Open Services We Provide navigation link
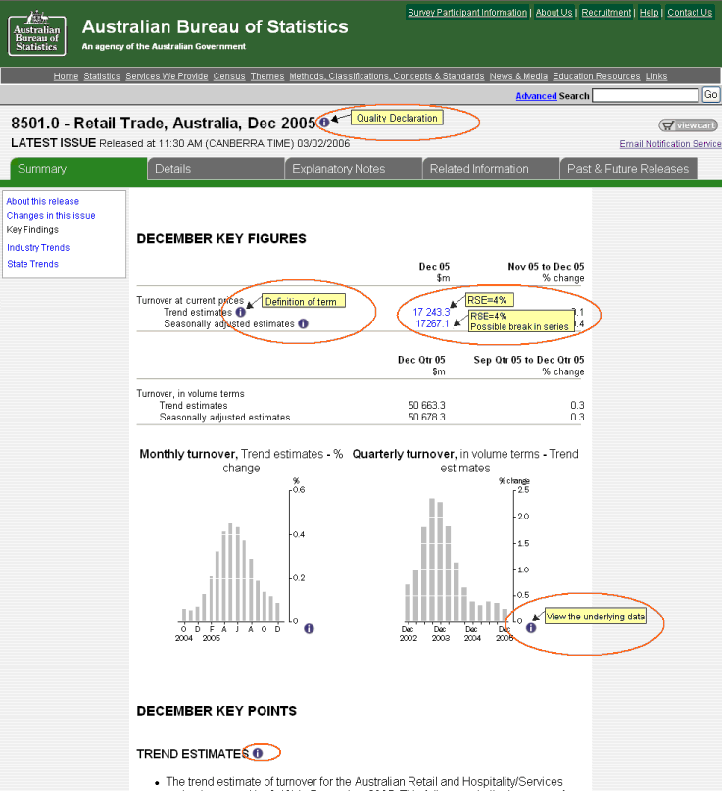 click(167, 76)
